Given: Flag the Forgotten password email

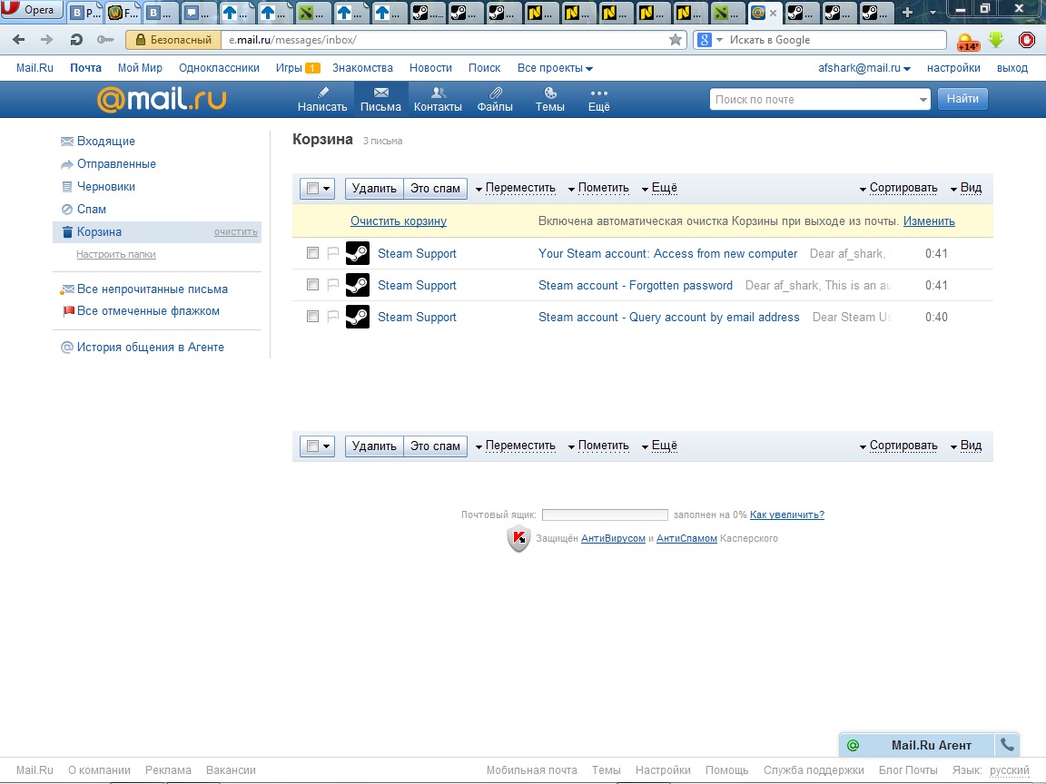Looking at the screenshot, I should point(333,285).
